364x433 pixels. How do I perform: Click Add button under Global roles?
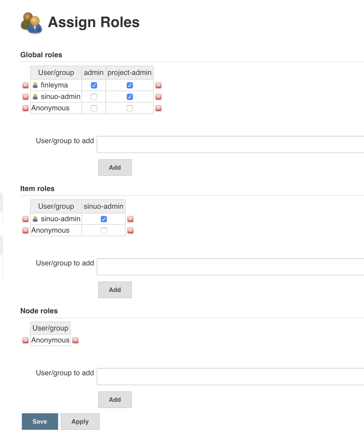click(x=115, y=168)
